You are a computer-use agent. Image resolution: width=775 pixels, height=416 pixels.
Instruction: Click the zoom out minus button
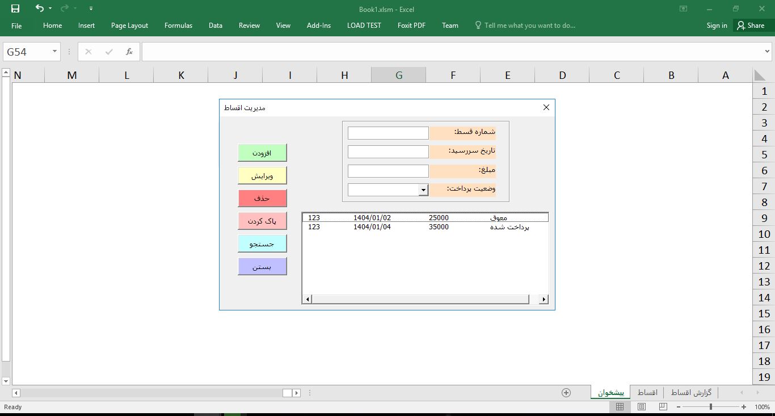coord(678,407)
